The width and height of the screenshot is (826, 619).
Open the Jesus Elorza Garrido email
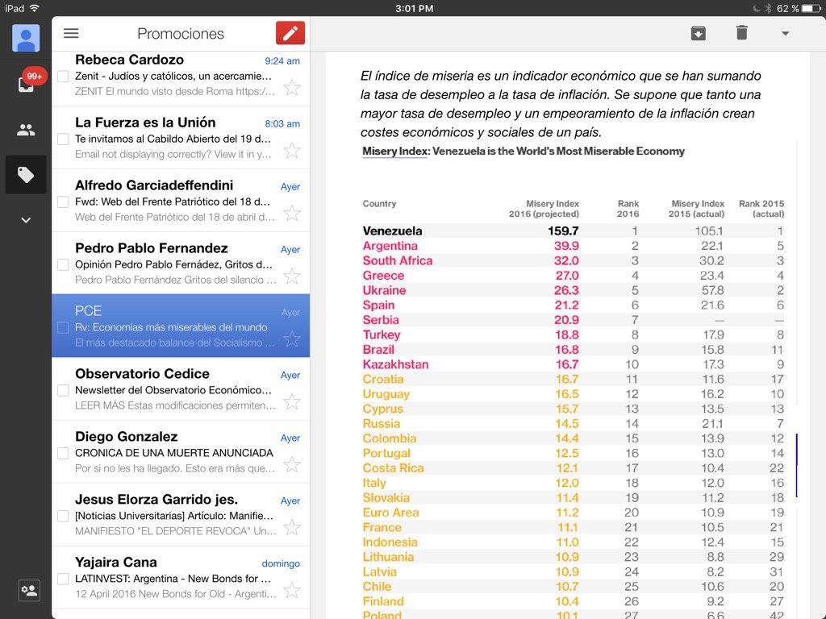181,514
